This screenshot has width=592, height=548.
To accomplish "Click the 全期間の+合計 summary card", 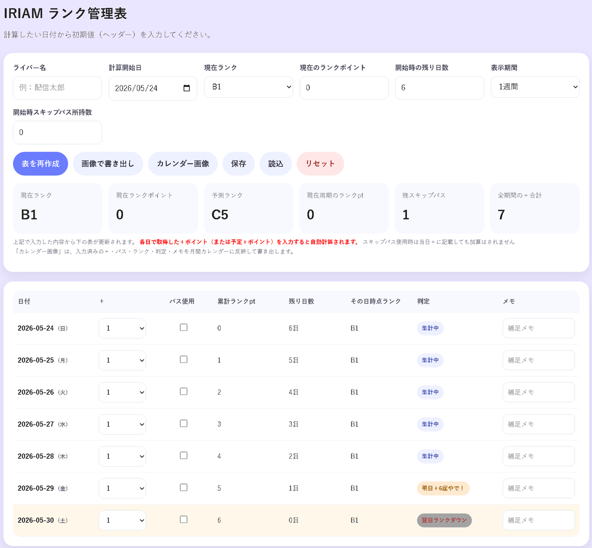I will (x=535, y=208).
